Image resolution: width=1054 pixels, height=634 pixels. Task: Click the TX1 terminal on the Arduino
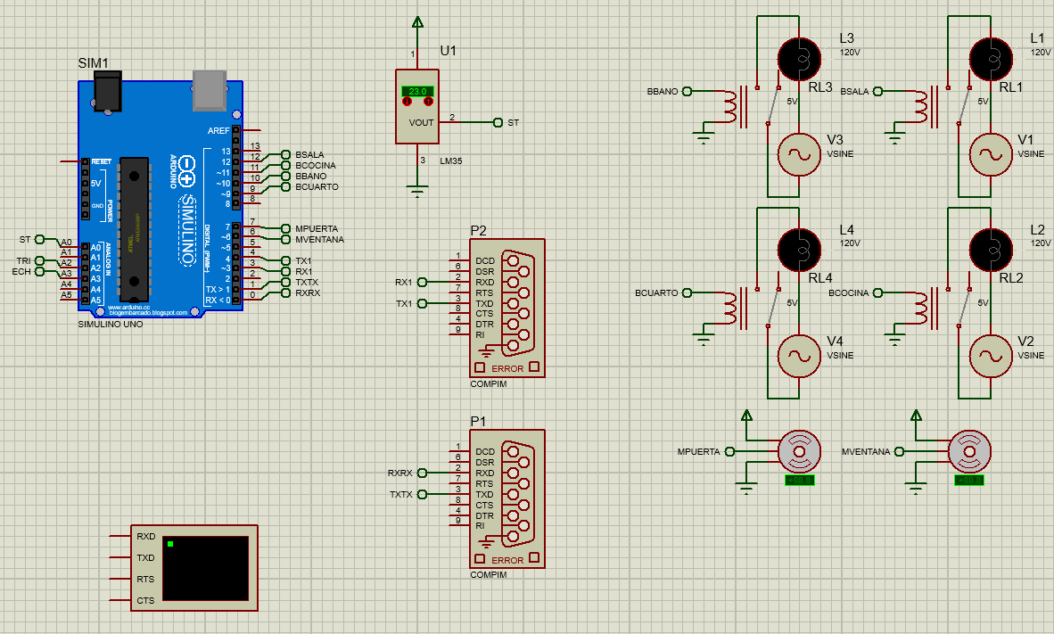pos(285,261)
